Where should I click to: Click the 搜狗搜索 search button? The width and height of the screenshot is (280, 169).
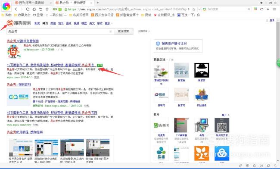[x=123, y=31]
